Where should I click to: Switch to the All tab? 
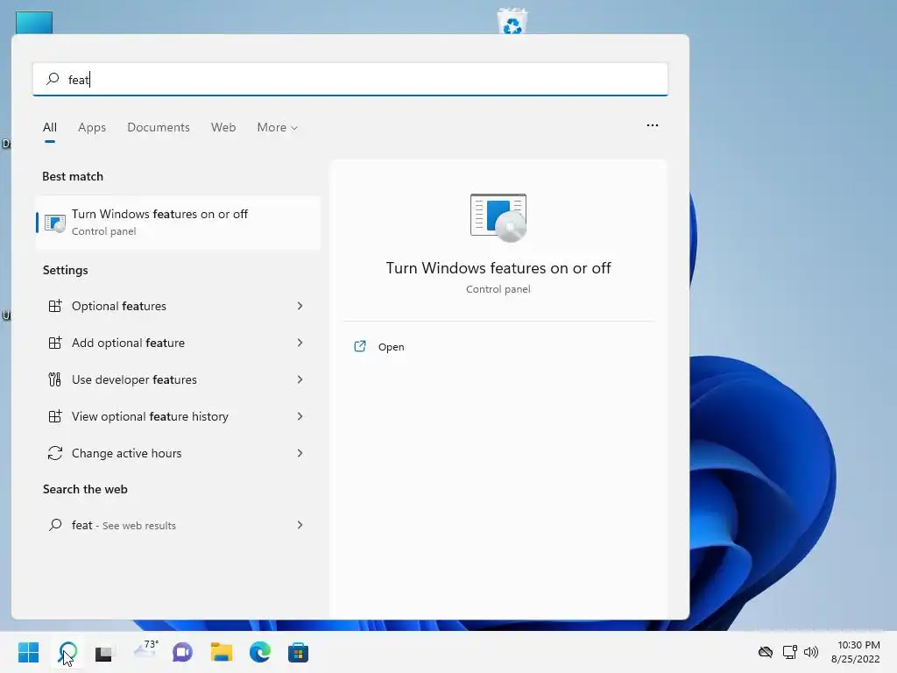pyautogui.click(x=50, y=127)
